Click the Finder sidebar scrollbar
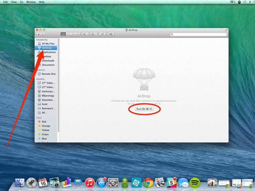The width and height of the screenshot is (255, 191). click(x=58, y=85)
